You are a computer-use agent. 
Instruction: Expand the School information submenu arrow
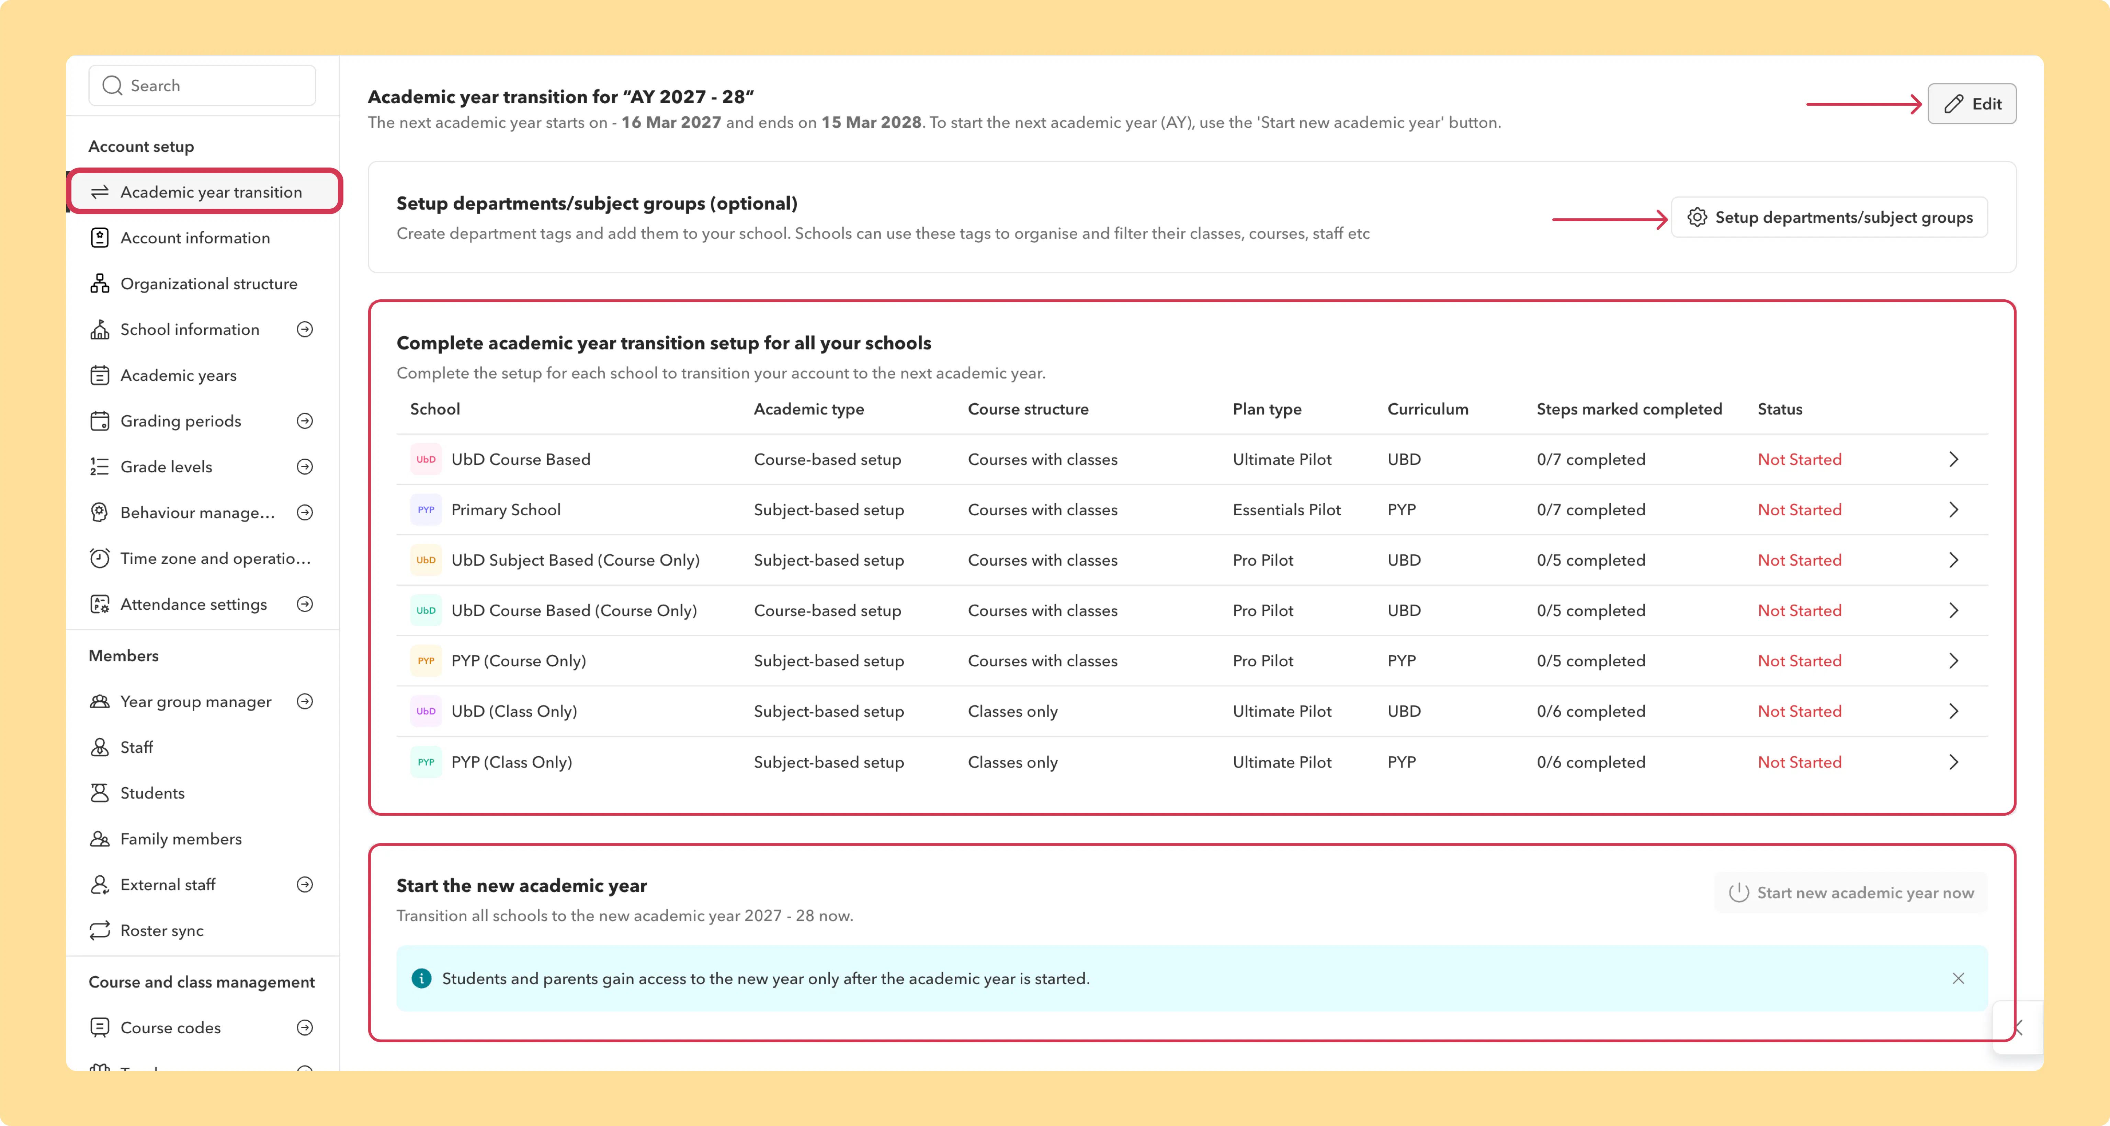point(305,329)
